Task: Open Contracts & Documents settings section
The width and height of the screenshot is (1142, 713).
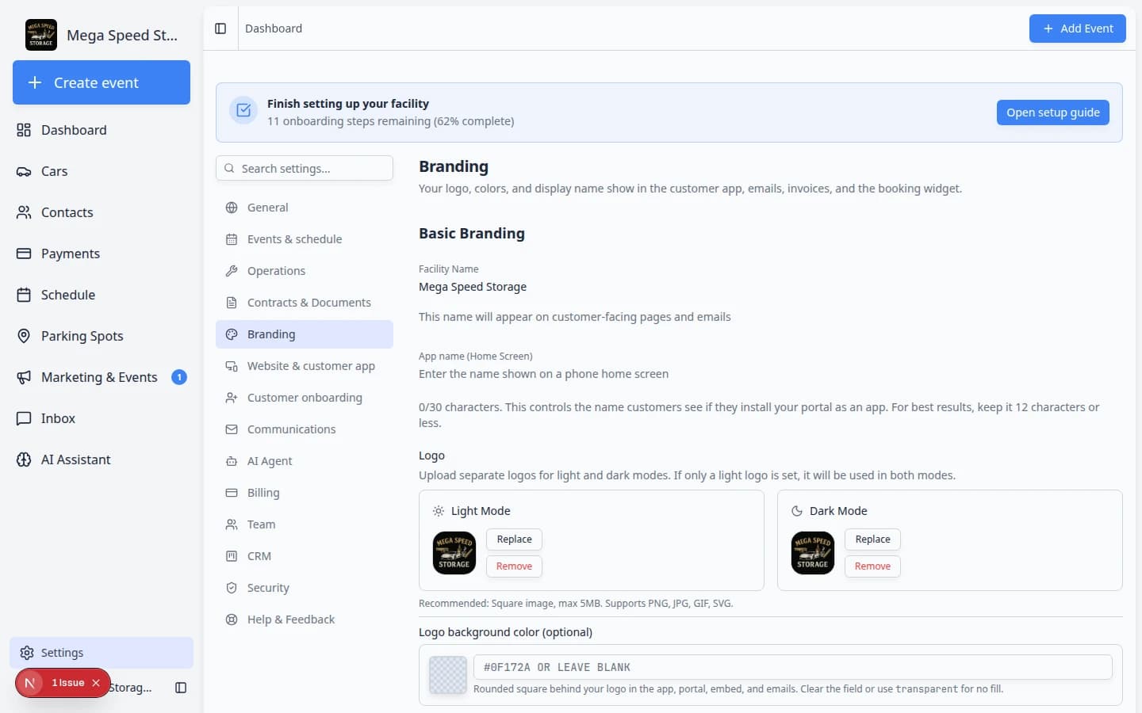Action: [305, 303]
